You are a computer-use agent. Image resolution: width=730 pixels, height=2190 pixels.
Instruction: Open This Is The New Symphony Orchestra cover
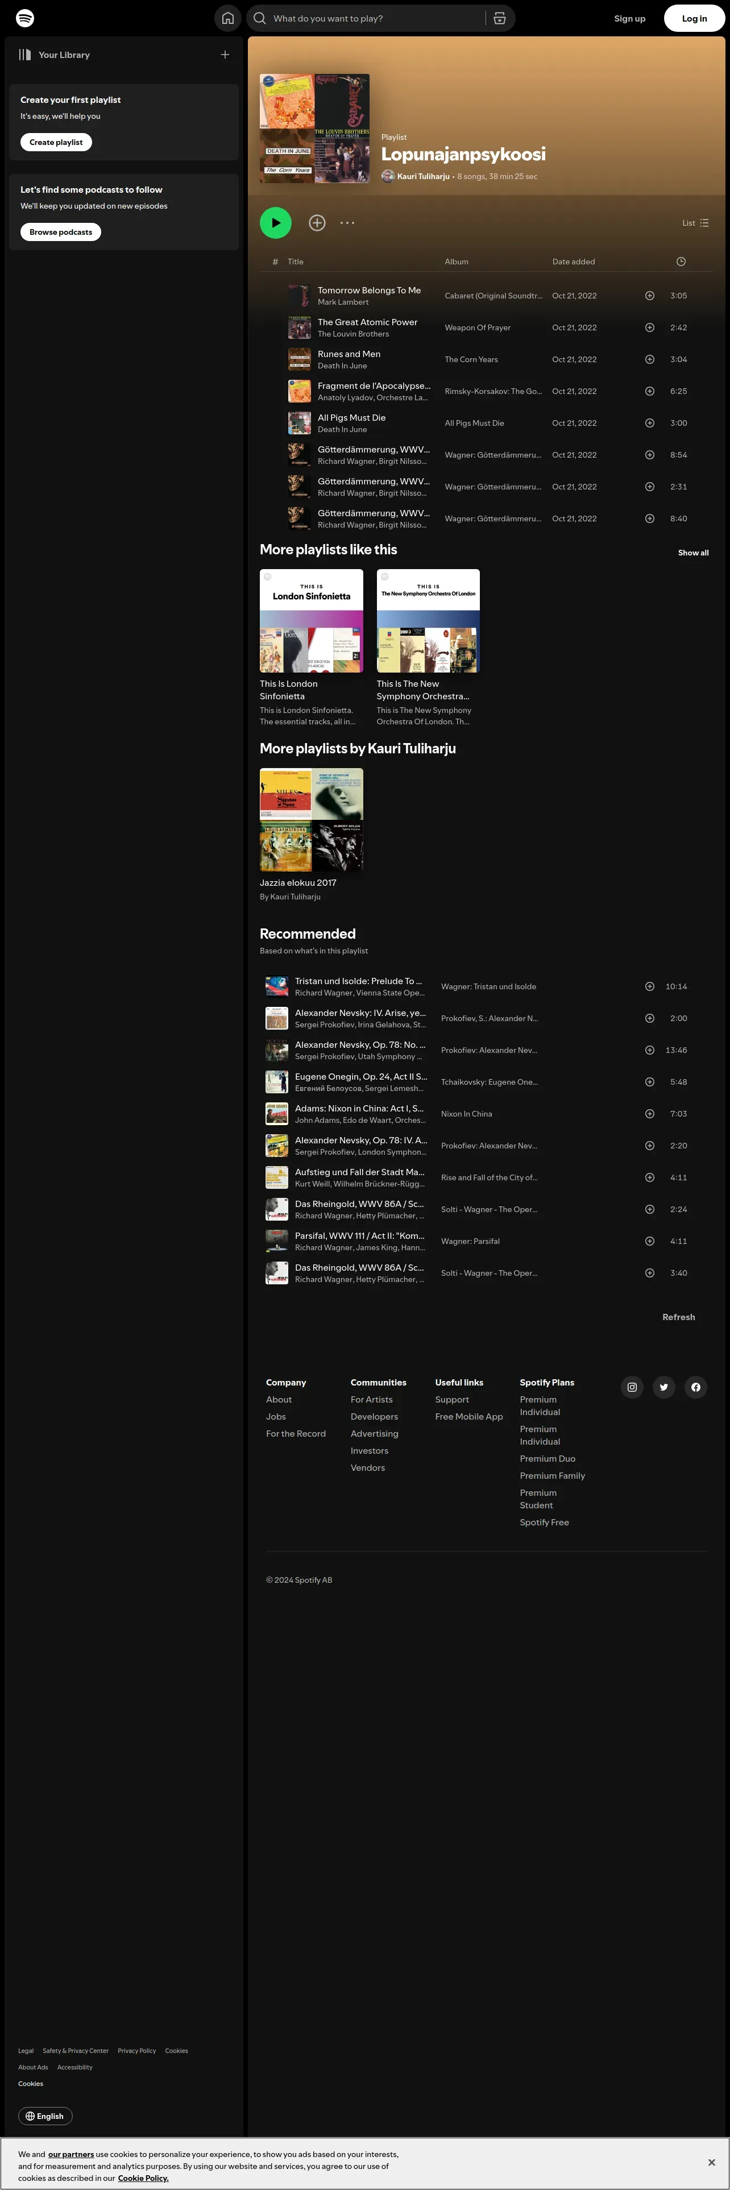[x=428, y=621]
